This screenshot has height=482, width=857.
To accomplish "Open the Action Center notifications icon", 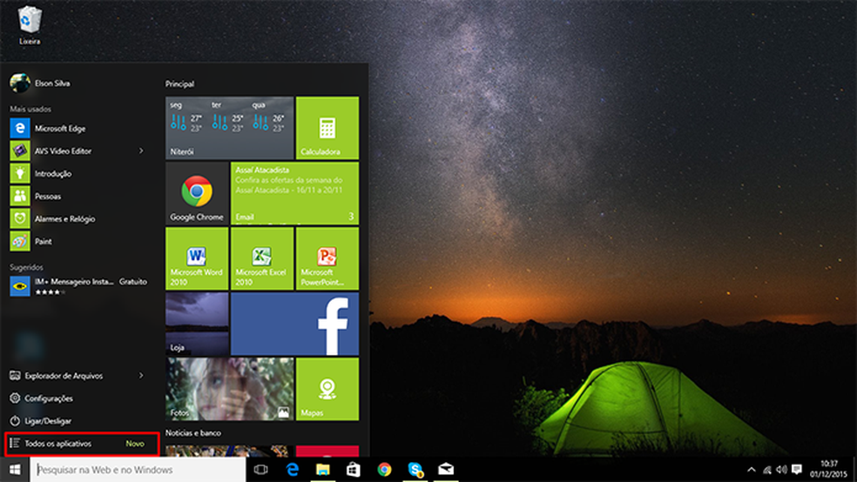I will coord(797,470).
